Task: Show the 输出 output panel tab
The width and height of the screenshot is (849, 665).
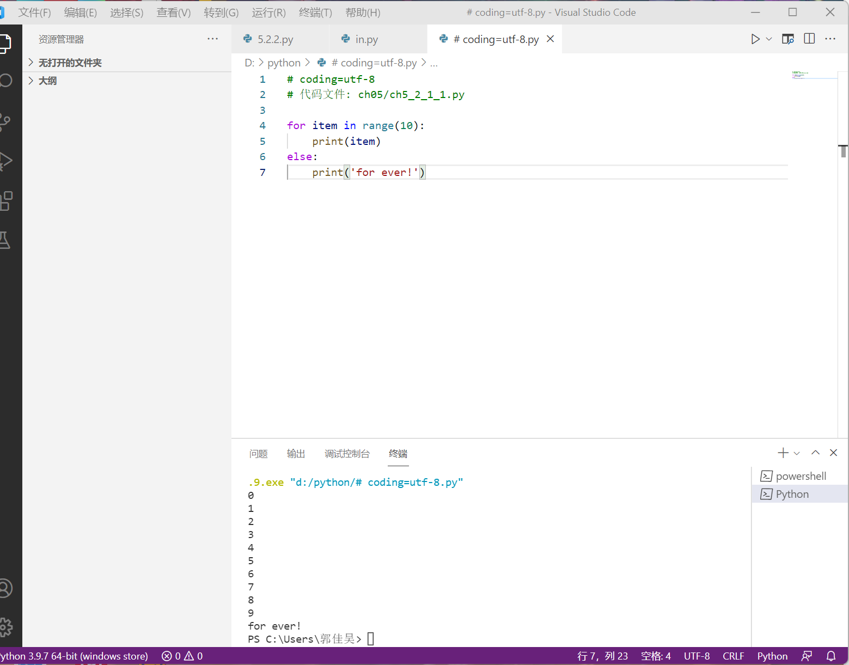Action: pos(296,454)
